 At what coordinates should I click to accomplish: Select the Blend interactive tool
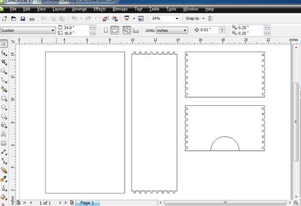[4, 170]
